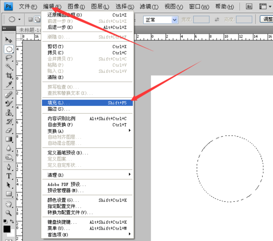Choose 描边(S)... menu item

pyautogui.click(x=87, y=109)
